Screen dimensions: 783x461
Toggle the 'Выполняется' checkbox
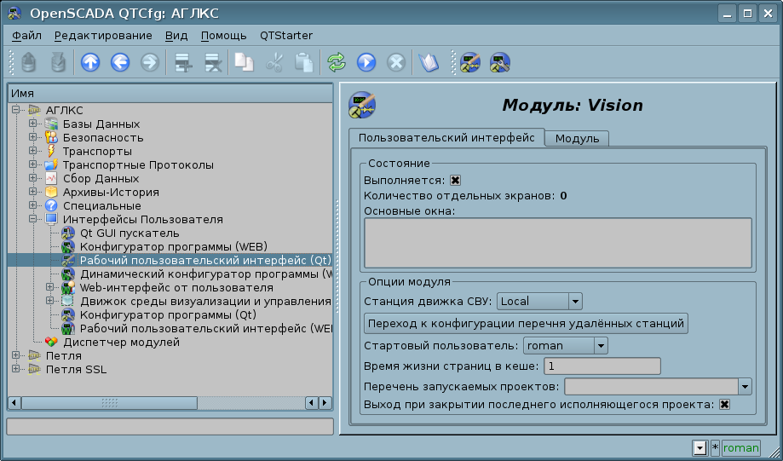click(455, 181)
